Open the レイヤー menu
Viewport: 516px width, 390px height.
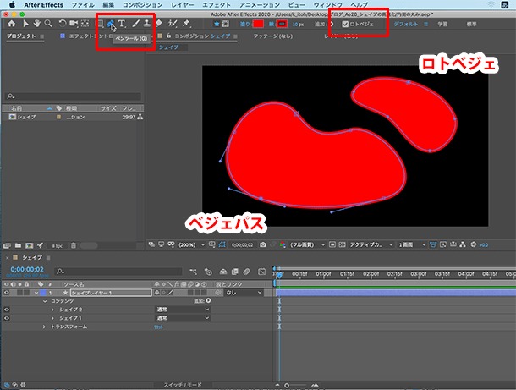(183, 4)
